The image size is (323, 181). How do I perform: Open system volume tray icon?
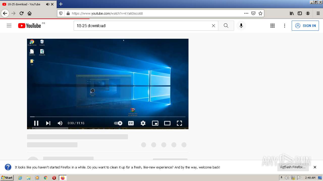[x=287, y=178]
